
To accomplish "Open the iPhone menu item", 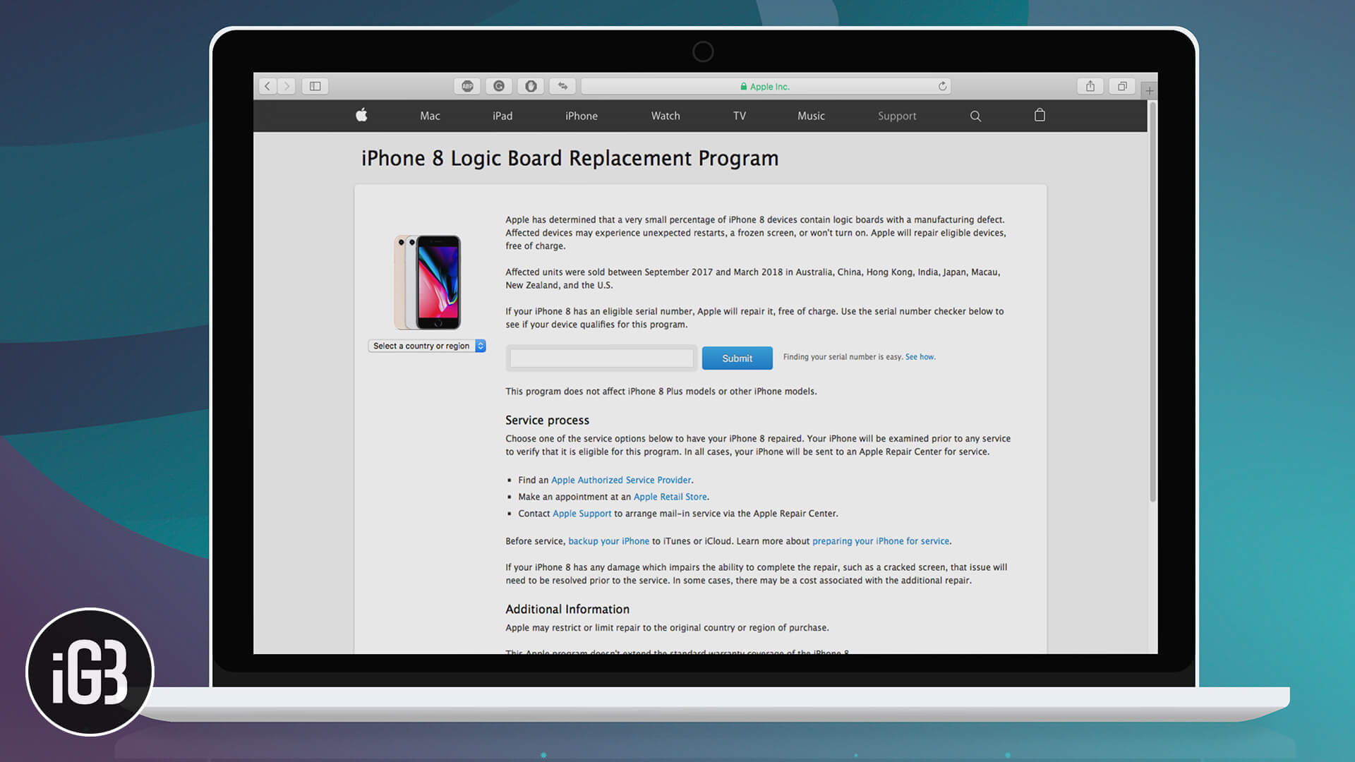I will [x=582, y=116].
